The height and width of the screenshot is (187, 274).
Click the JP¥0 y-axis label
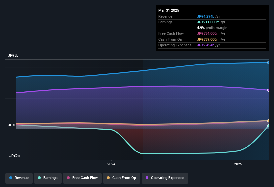12,125
